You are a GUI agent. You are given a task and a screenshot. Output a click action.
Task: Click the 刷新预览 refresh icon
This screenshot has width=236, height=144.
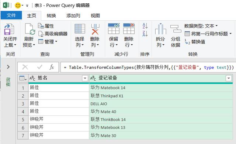pyautogui.click(x=30, y=29)
